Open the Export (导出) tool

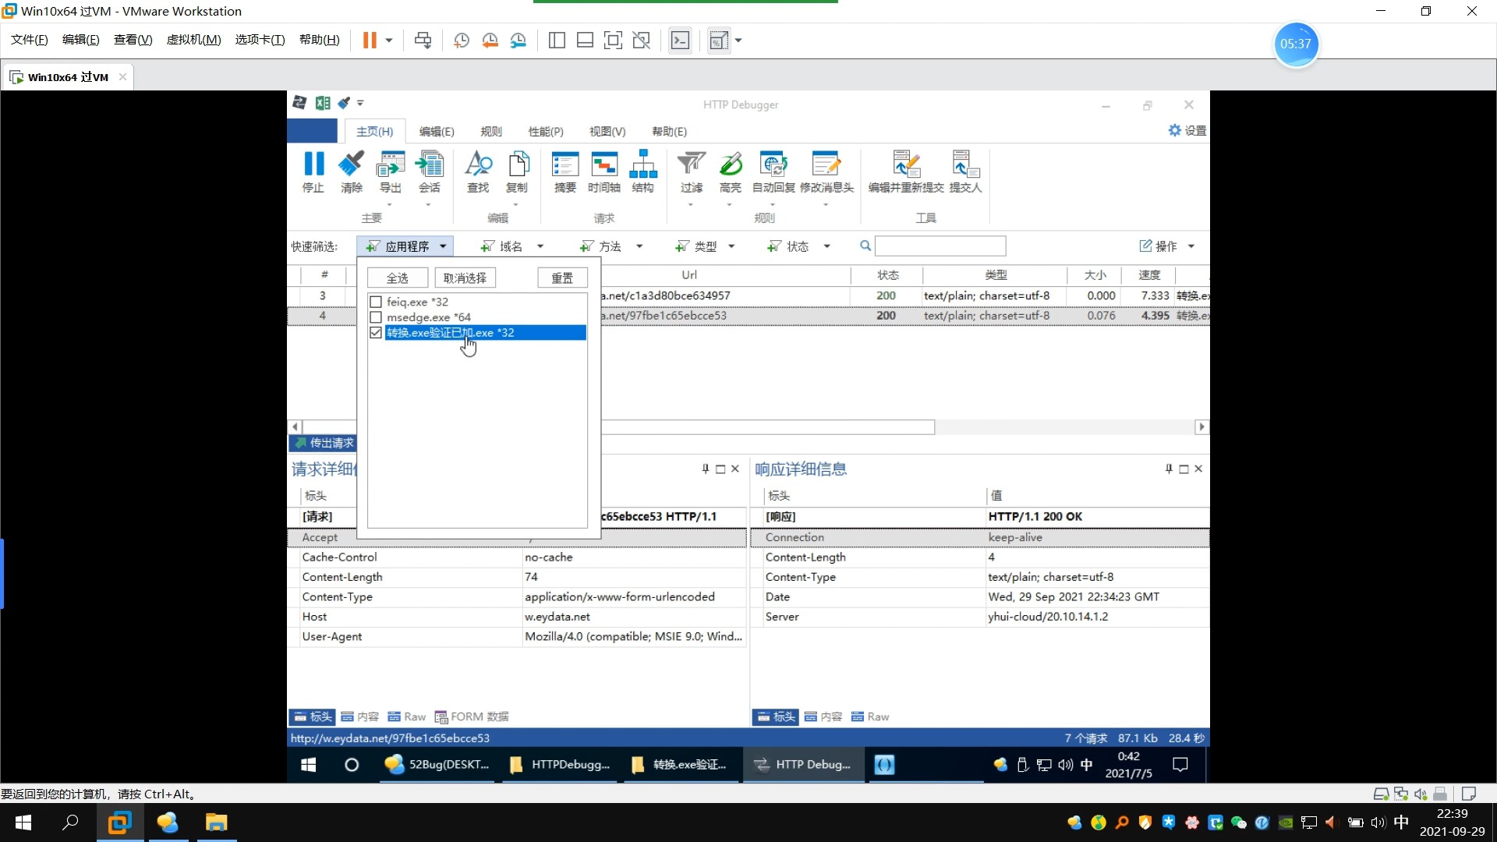point(390,172)
